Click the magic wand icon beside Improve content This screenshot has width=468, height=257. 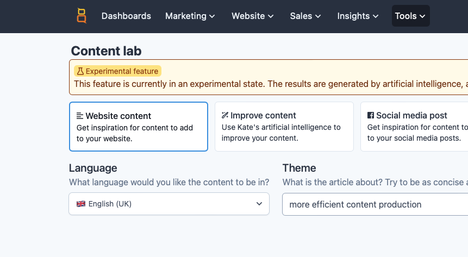pyautogui.click(x=225, y=115)
